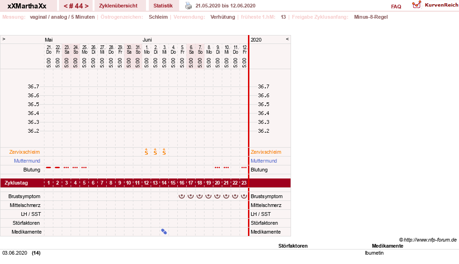Open the KurvenReich link text
Screen dimensions: 459x264
[x=441, y=5]
